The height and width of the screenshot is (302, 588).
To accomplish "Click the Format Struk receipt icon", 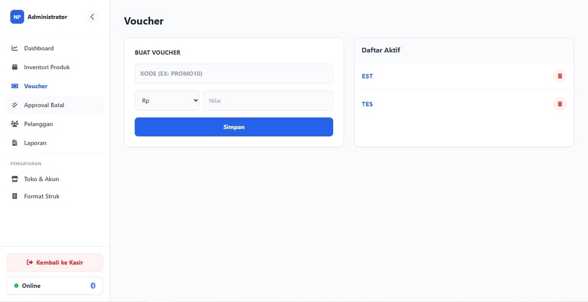I will [15, 197].
